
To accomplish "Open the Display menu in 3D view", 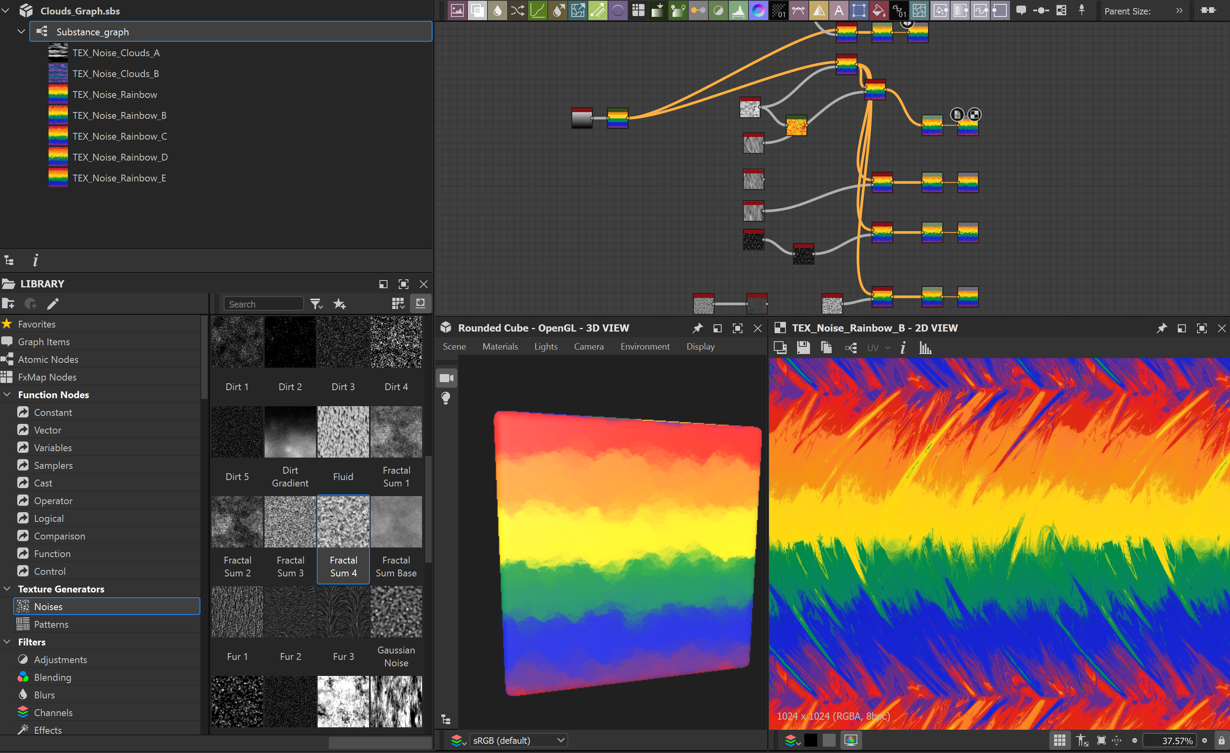I will coord(700,346).
